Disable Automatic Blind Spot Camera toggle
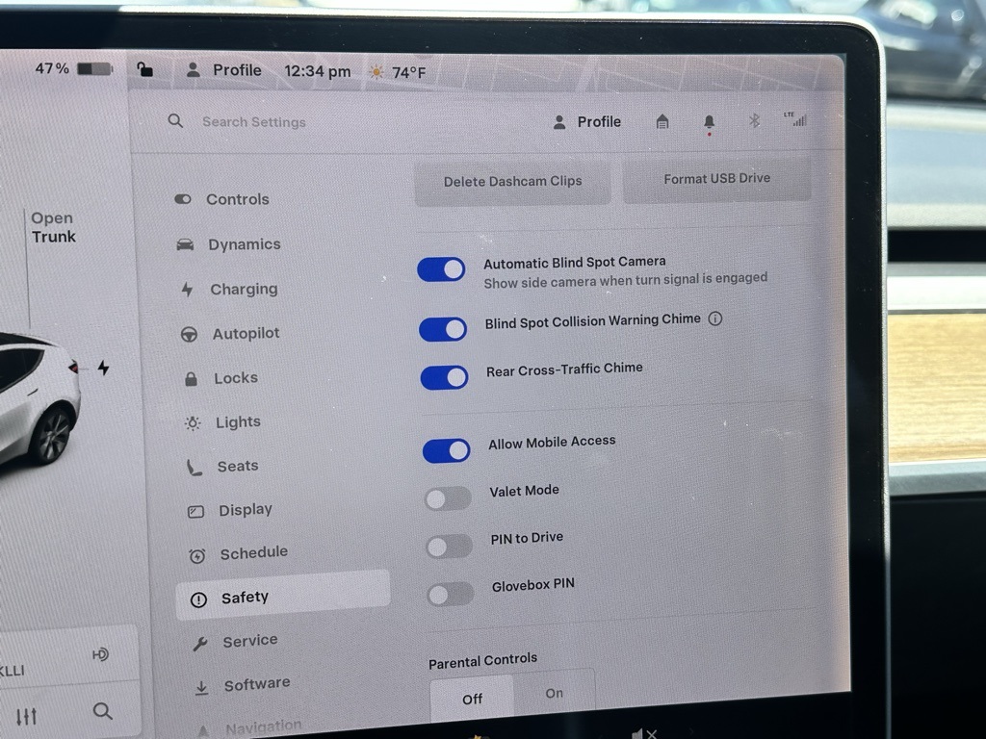The height and width of the screenshot is (739, 986). (441, 269)
